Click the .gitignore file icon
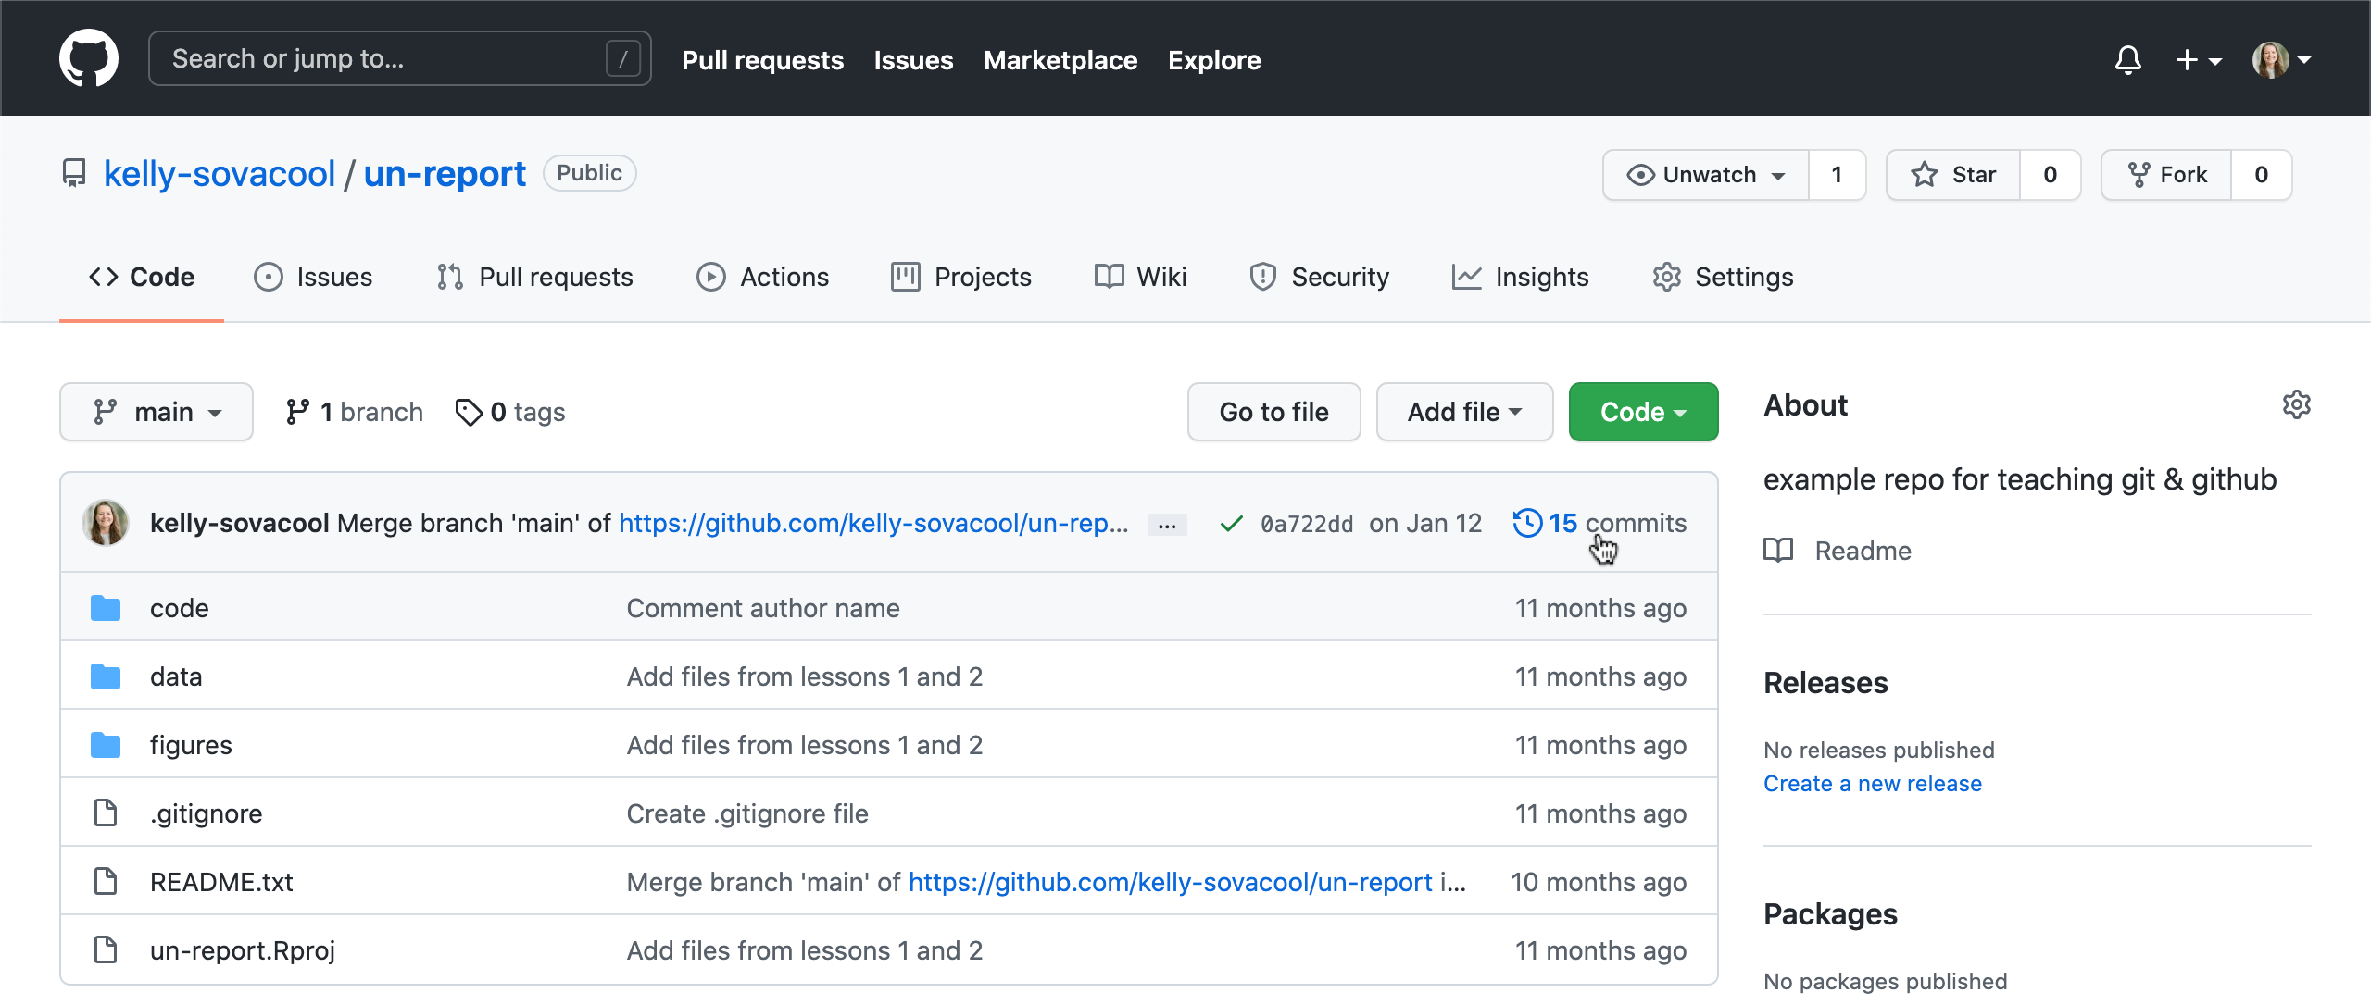 106,813
